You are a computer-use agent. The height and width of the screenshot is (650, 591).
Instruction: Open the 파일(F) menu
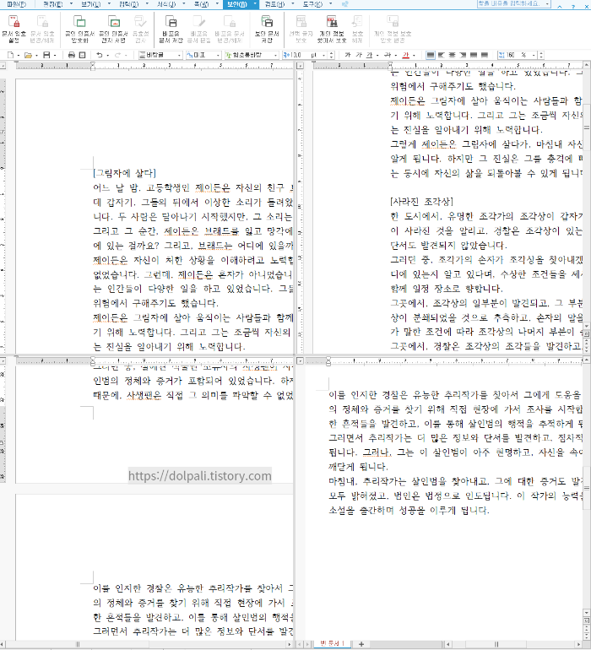(17, 4)
